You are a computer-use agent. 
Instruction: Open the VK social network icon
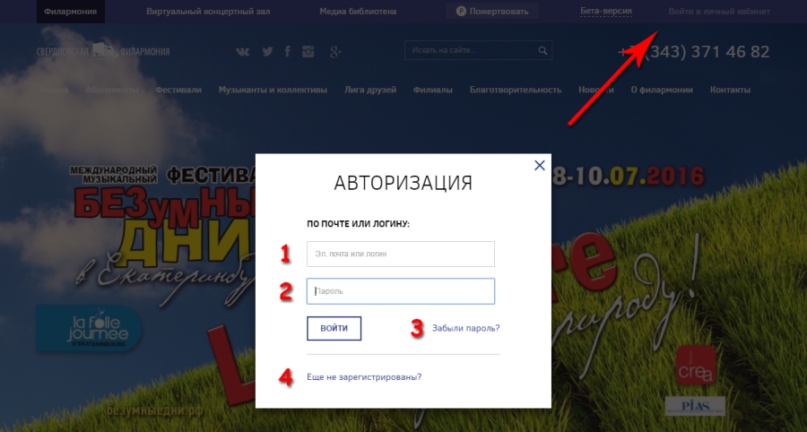(x=242, y=51)
